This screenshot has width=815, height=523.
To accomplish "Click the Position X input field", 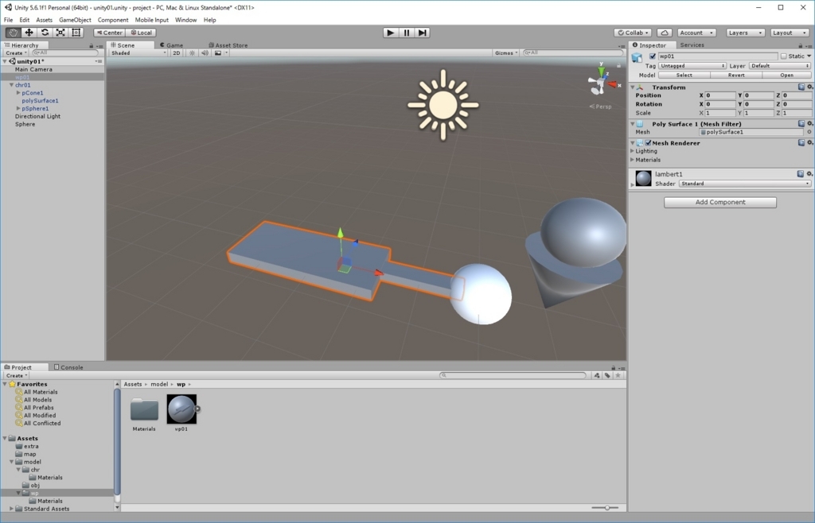I will [719, 95].
